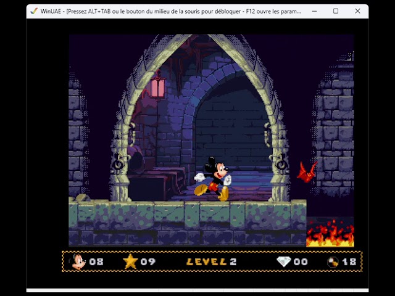Click the star counter 09
This screenshot has width=395, height=296.
(x=148, y=261)
